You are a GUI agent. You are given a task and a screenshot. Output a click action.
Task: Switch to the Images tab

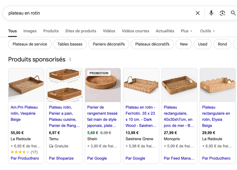[x=30, y=31]
